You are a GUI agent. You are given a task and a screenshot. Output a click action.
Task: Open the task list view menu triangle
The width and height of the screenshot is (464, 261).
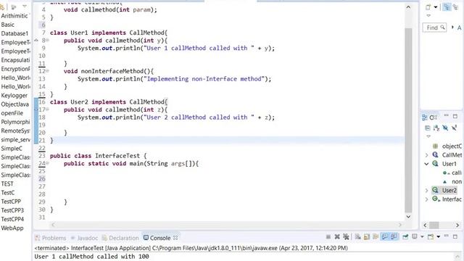click(428, 15)
